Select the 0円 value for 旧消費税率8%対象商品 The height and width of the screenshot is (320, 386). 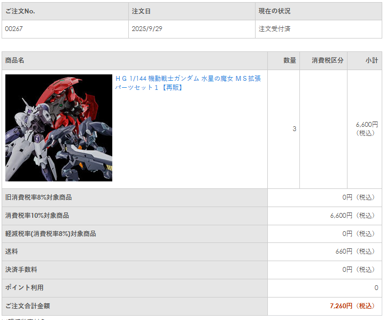(x=360, y=197)
